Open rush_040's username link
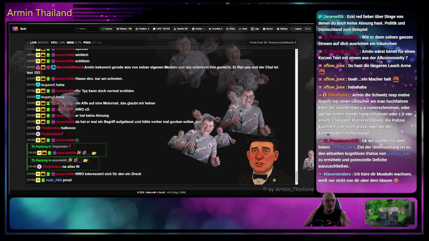Viewport: 429px width, 241px height. coord(54,180)
